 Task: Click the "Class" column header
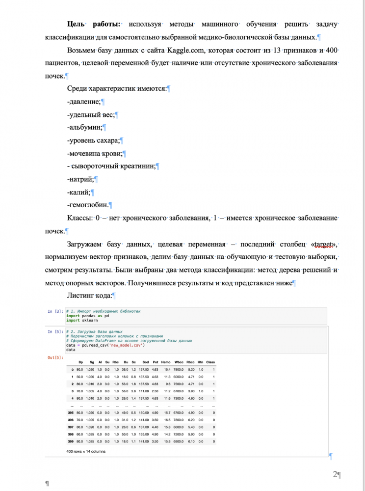point(210,362)
